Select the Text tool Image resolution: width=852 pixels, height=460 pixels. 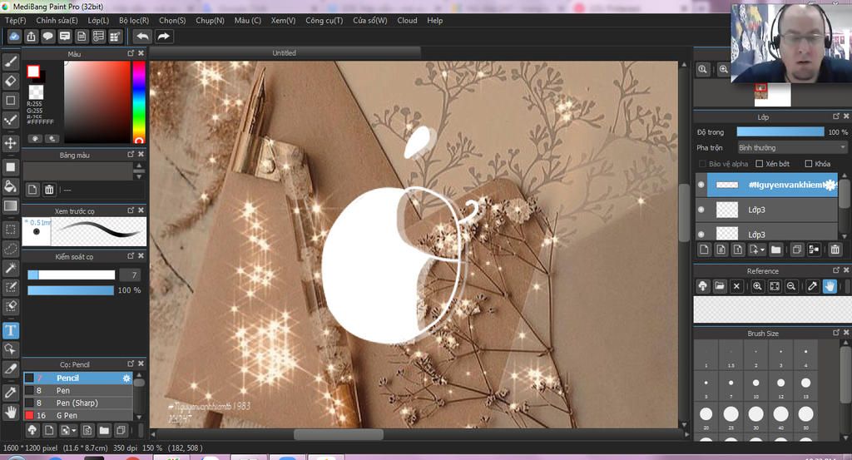click(x=10, y=330)
